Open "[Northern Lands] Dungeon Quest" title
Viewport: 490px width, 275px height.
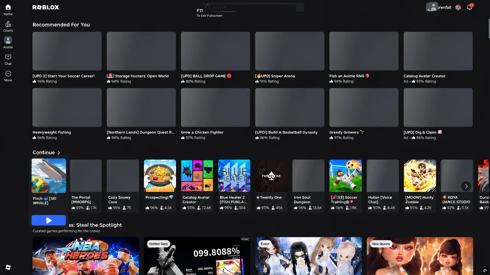(x=140, y=132)
